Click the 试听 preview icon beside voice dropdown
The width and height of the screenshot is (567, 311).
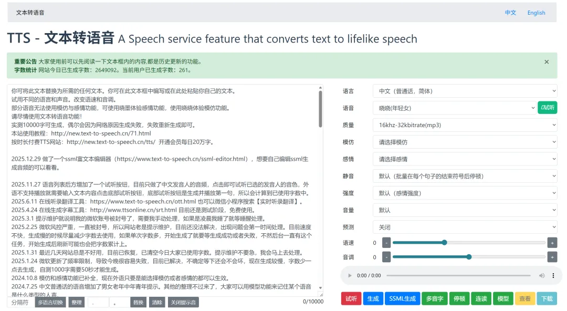(547, 108)
